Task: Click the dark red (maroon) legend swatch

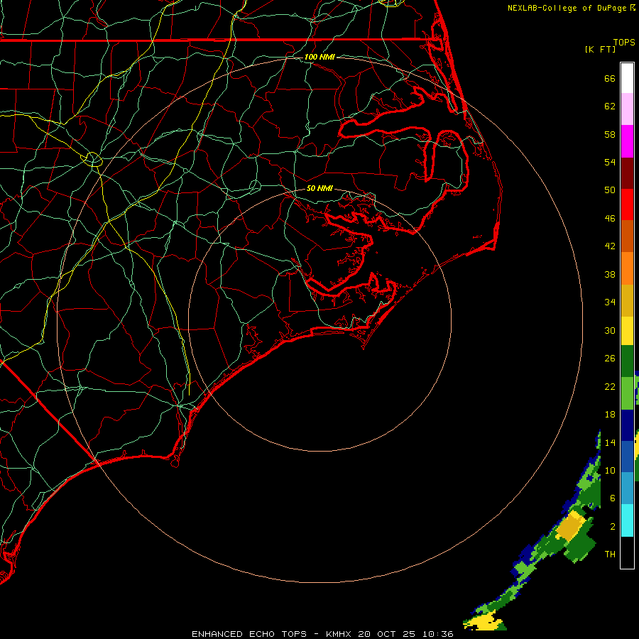Action: point(627,173)
